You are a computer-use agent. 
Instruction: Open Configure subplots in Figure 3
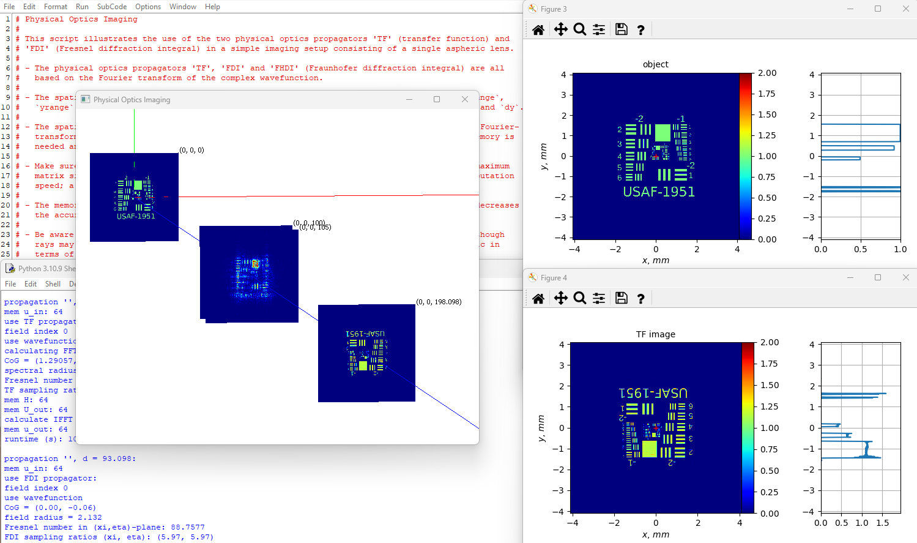click(x=599, y=29)
